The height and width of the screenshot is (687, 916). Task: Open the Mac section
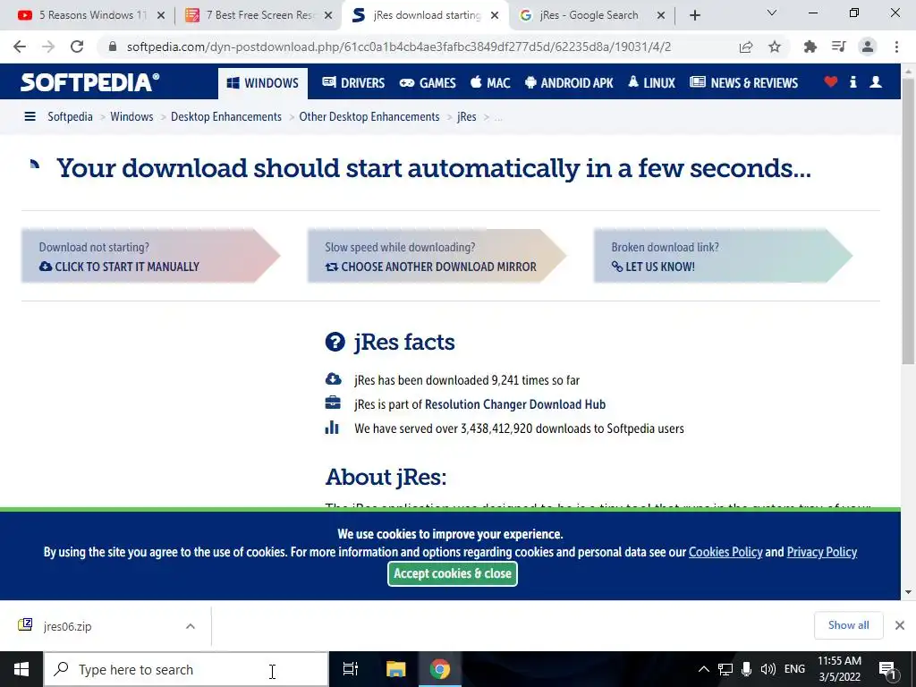(490, 83)
